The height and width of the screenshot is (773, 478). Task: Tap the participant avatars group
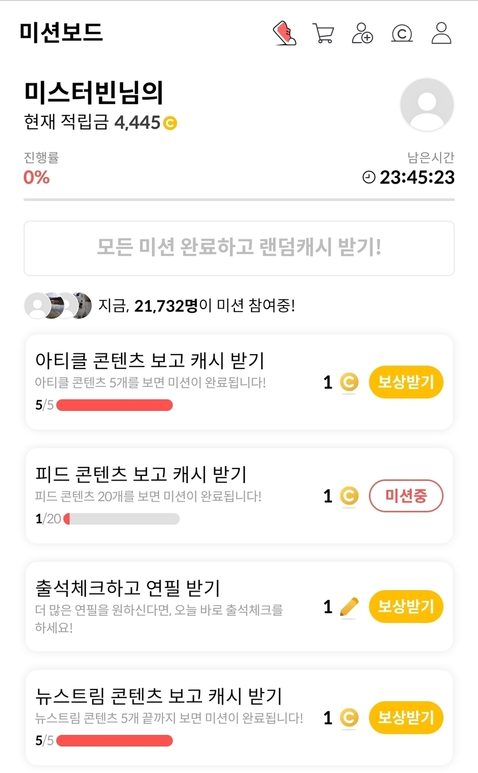(58, 305)
